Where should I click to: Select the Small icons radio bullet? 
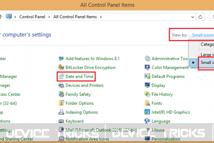(193, 63)
